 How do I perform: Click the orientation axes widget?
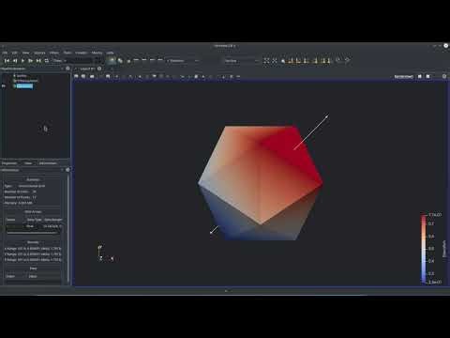106,253
